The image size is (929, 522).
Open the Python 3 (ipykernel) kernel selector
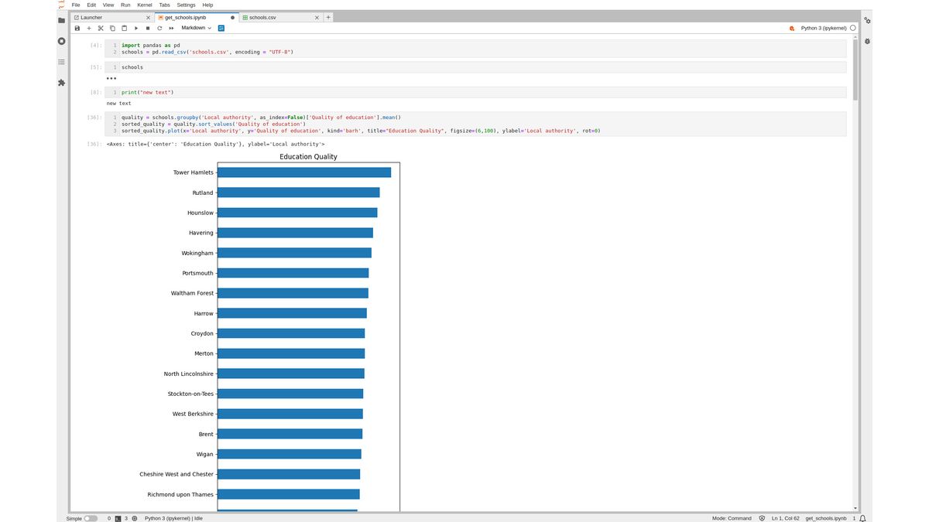pos(823,27)
